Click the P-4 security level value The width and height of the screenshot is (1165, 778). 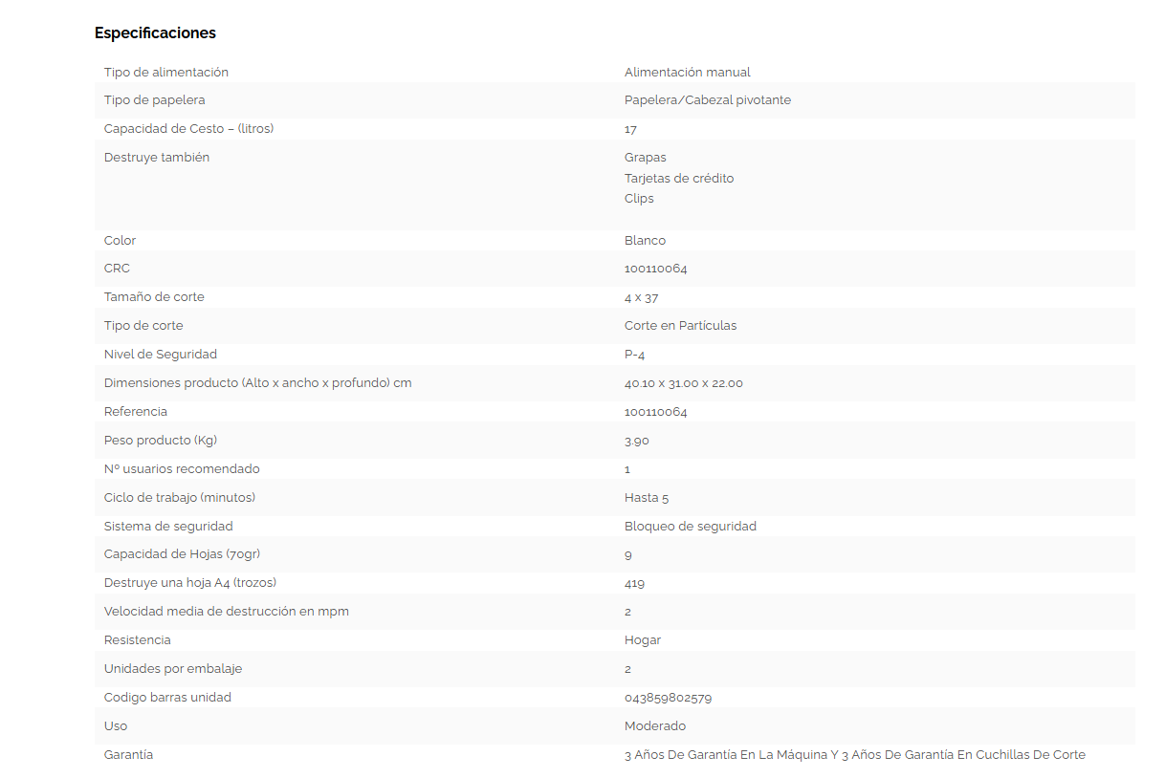(x=634, y=355)
